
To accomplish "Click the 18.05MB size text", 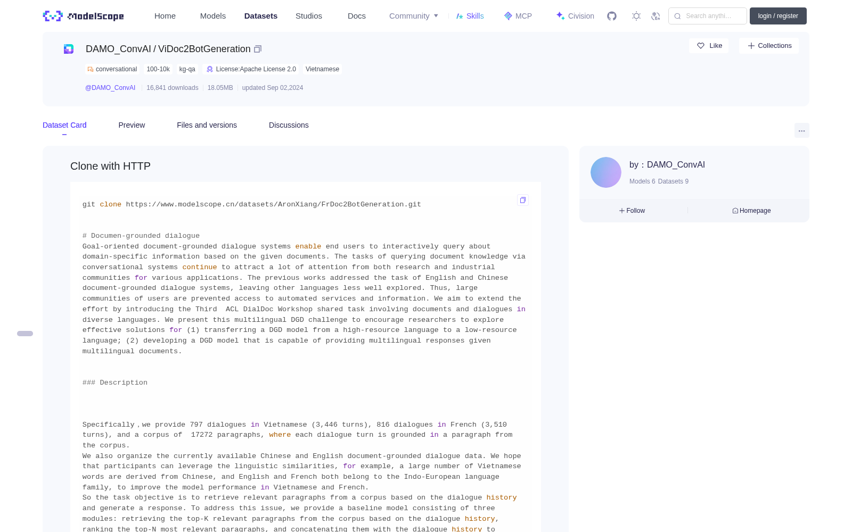I will (220, 88).
